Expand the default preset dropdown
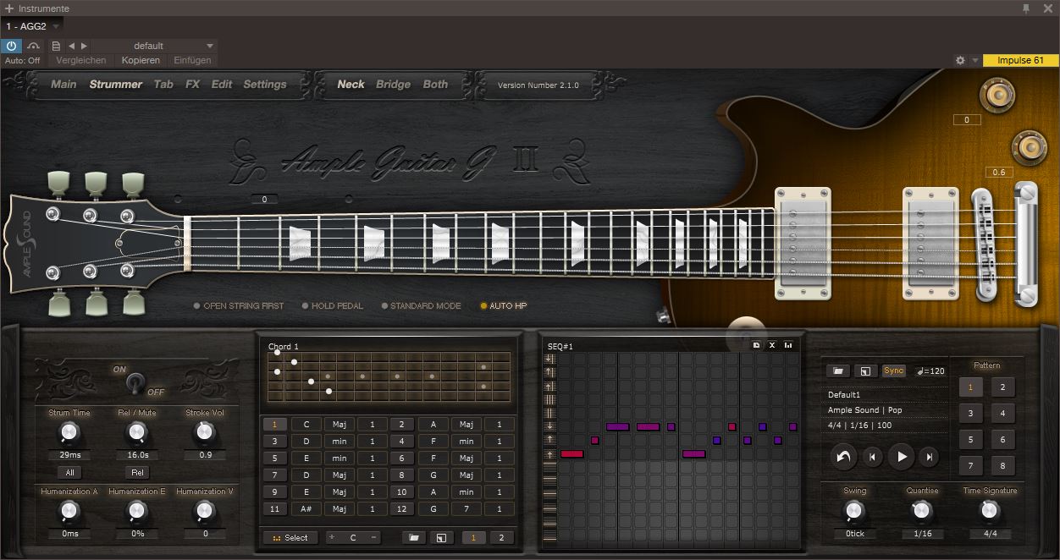 tap(210, 46)
